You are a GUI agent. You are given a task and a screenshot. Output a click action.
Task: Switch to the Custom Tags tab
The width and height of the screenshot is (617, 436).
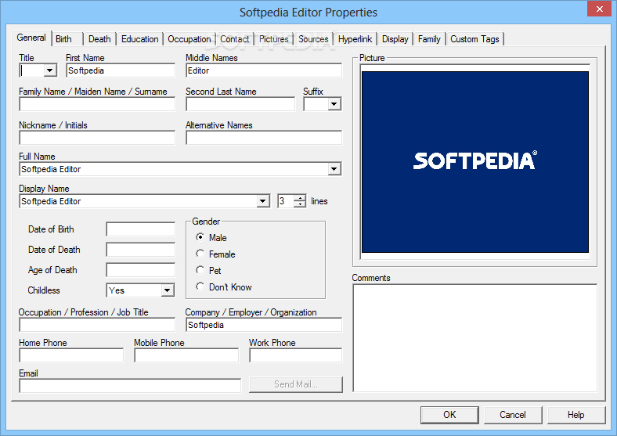(x=474, y=39)
